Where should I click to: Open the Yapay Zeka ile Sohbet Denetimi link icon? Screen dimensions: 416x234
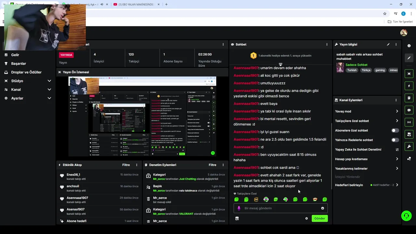pos(397,149)
